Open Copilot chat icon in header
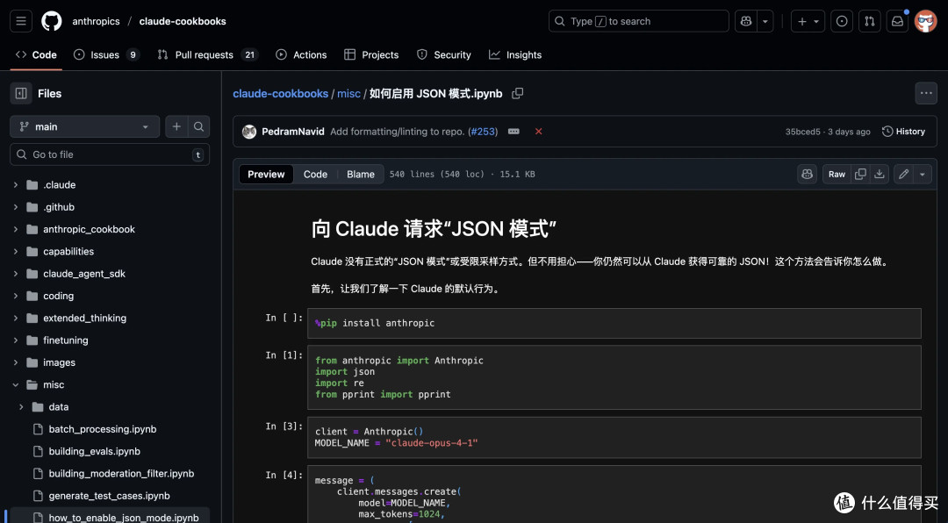Image resolution: width=948 pixels, height=523 pixels. 746,21
